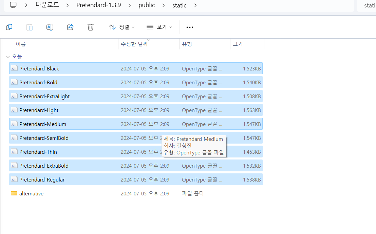The image size is (376, 234).
Task: Click the 1,523KB size of Pretendard-Black
Action: point(252,69)
